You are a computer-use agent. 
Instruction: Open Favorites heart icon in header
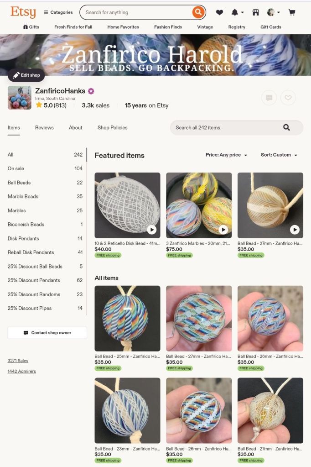[x=219, y=12]
